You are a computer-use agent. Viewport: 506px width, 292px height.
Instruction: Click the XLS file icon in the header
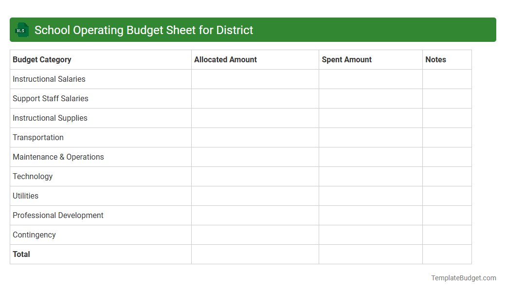[x=21, y=30]
